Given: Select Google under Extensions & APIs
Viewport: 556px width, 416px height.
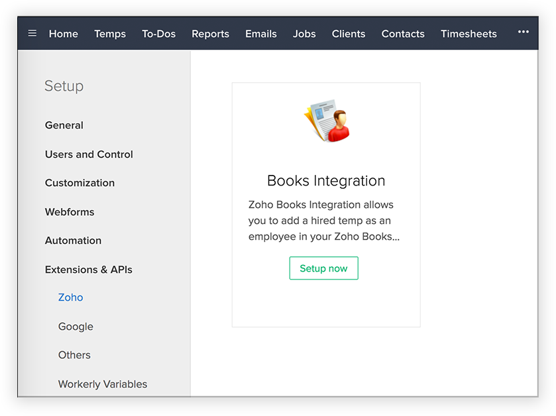Looking at the screenshot, I should pos(76,327).
